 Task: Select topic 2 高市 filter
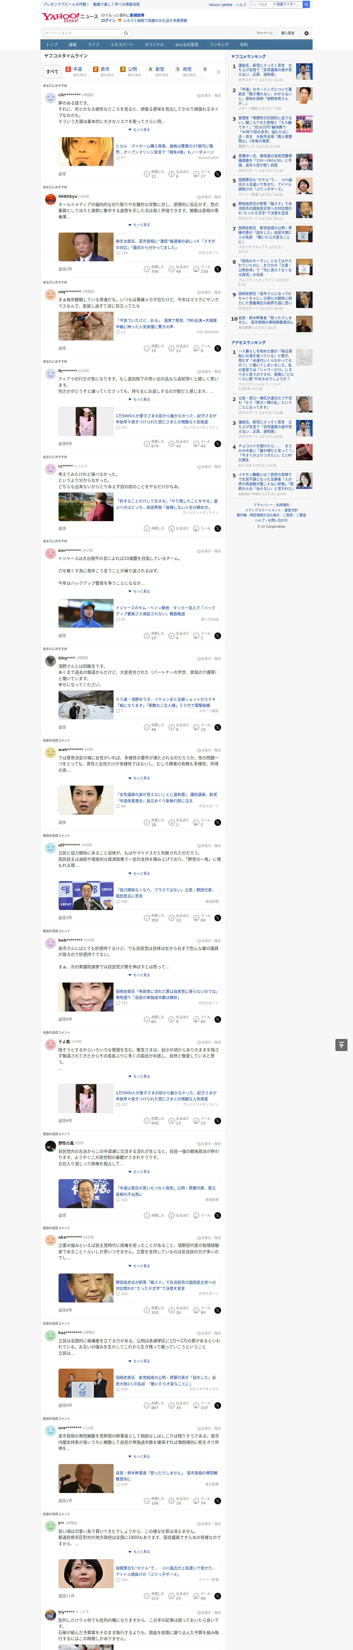104,72
